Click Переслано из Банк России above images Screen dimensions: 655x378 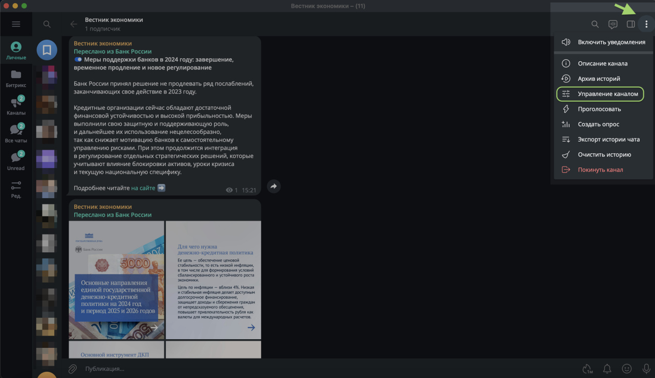pos(113,215)
